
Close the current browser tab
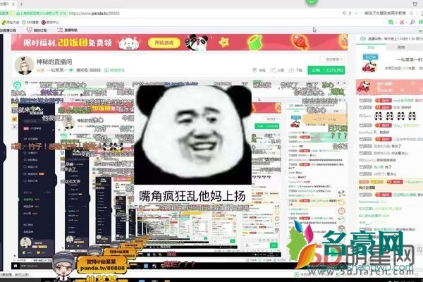coord(13,4)
